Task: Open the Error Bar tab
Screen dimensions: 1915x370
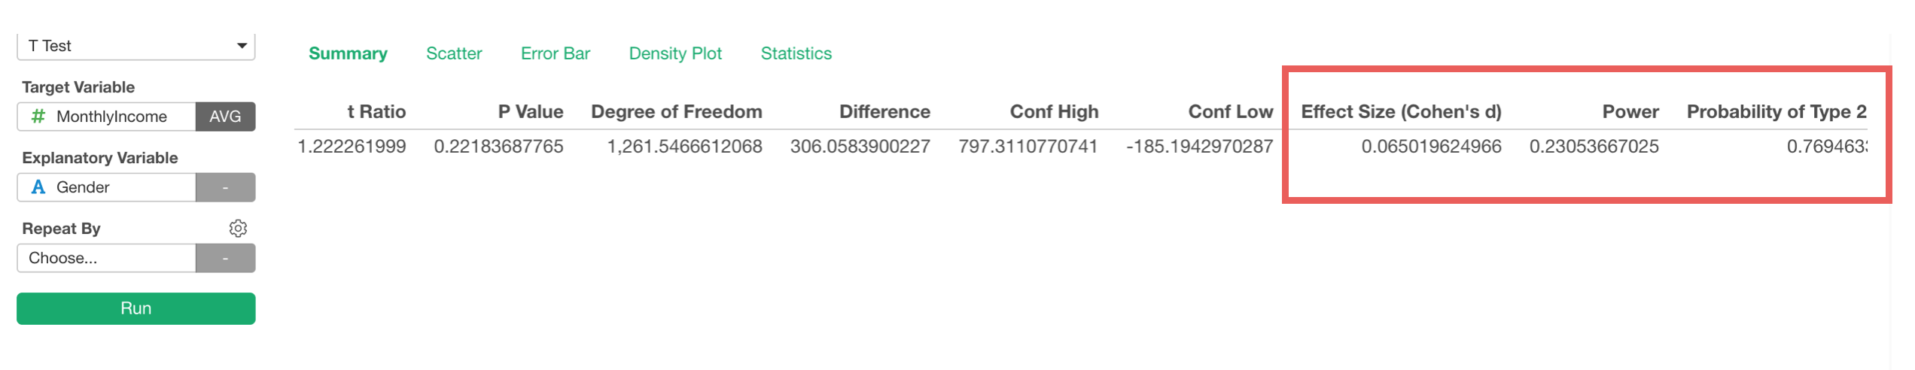Action: click(x=556, y=53)
